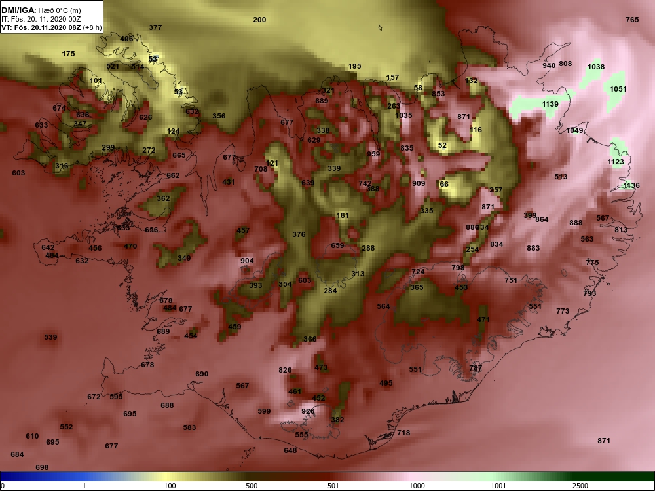Select the map value '826'

coord(285,370)
